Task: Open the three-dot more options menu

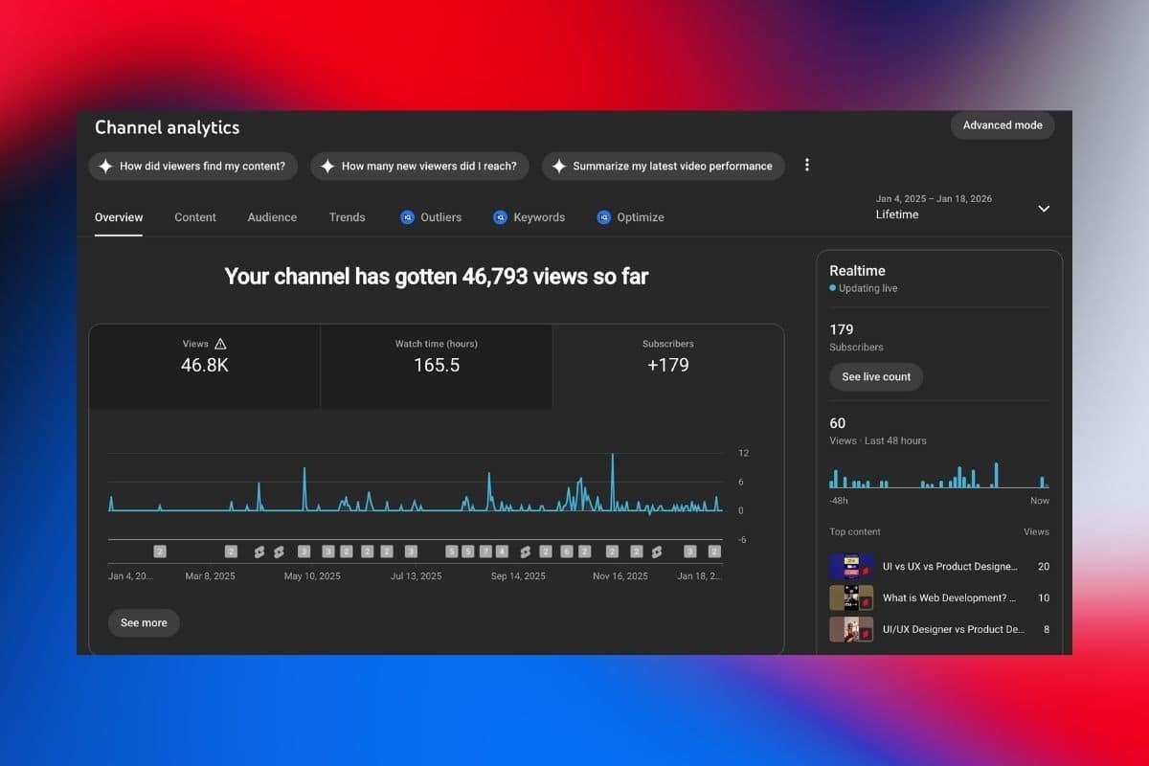Action: click(806, 166)
